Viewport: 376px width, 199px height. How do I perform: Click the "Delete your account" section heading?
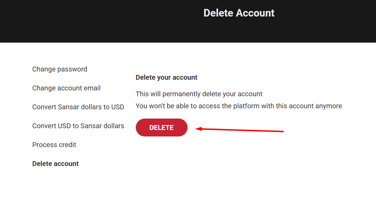166,77
